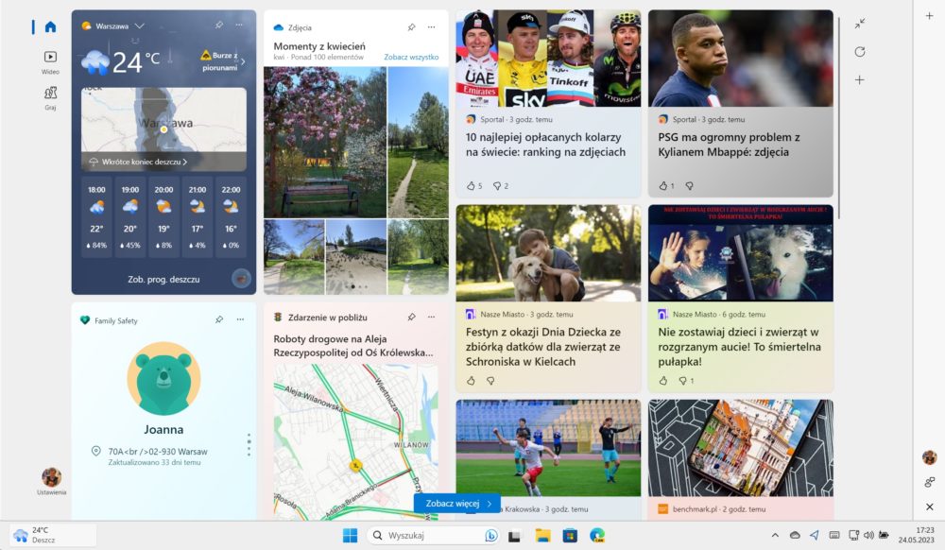Select the 22:00 hourly forecast
Image resolution: width=945 pixels, height=550 pixels.
231,217
